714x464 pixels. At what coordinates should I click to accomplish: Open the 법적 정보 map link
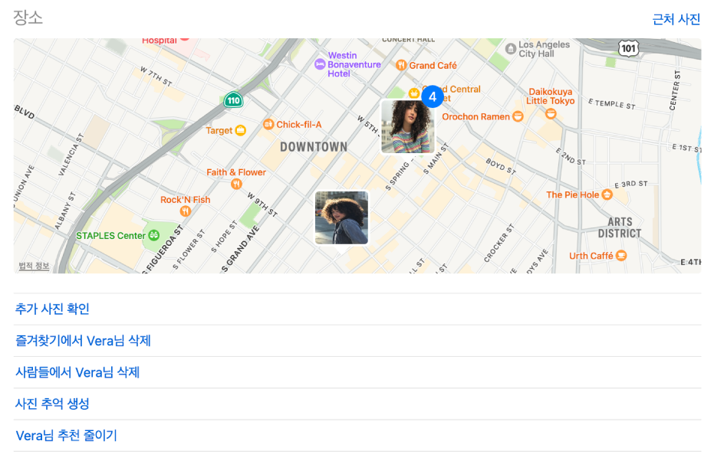coord(35,266)
